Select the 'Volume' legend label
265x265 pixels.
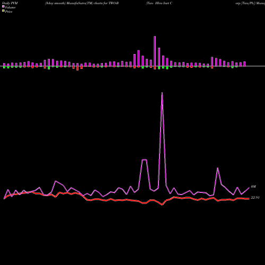10,7
